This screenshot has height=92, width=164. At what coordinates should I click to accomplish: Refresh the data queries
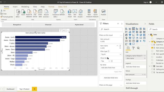coord(62,13)
